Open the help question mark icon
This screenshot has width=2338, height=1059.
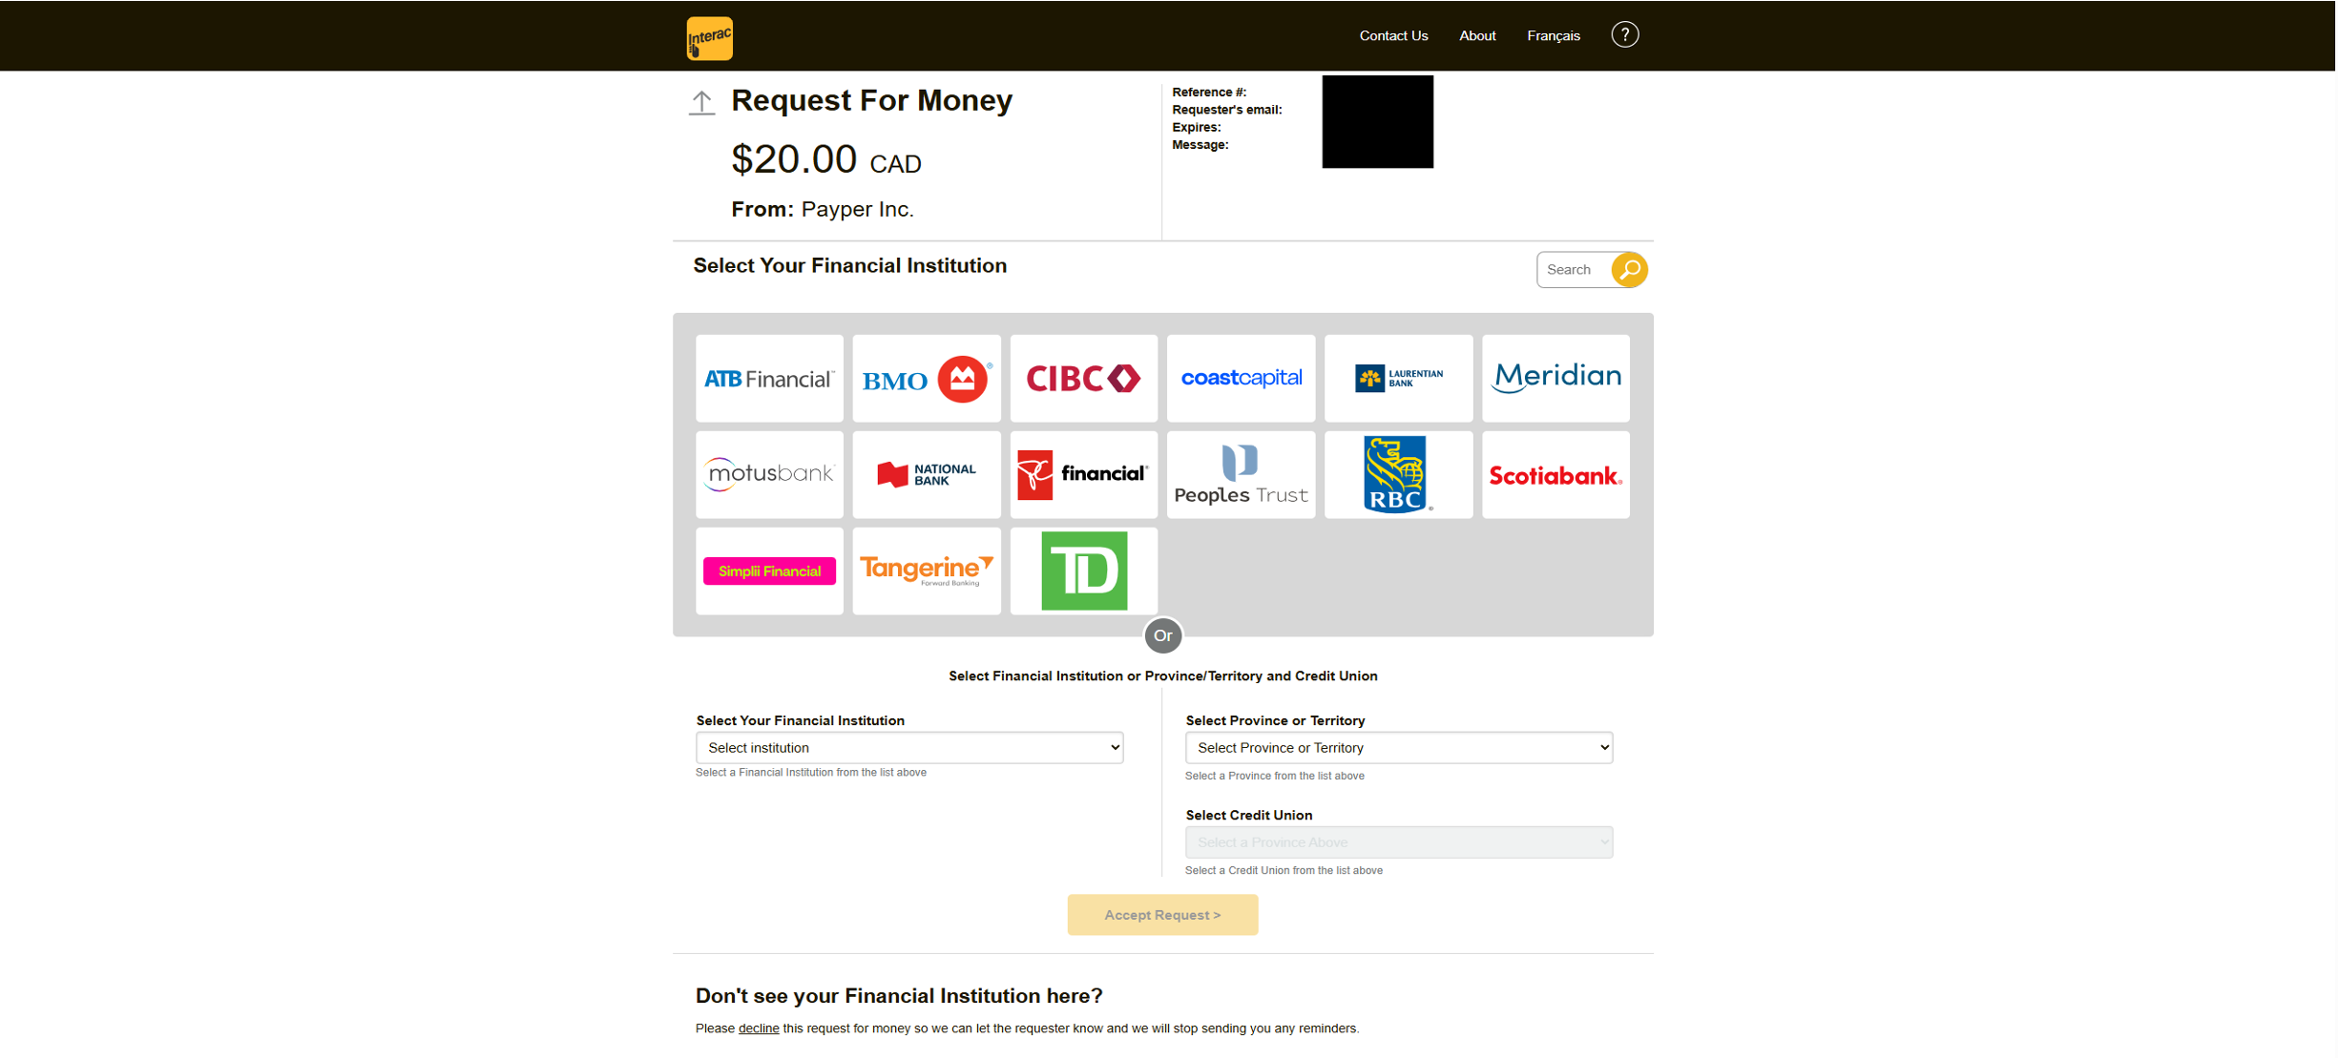pyautogui.click(x=1624, y=35)
